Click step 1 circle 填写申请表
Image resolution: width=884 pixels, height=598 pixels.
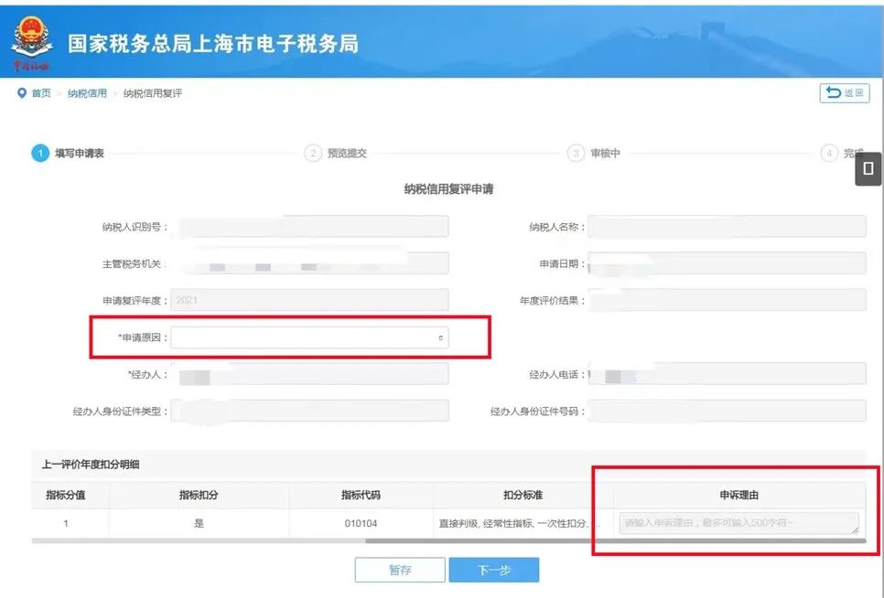[40, 154]
